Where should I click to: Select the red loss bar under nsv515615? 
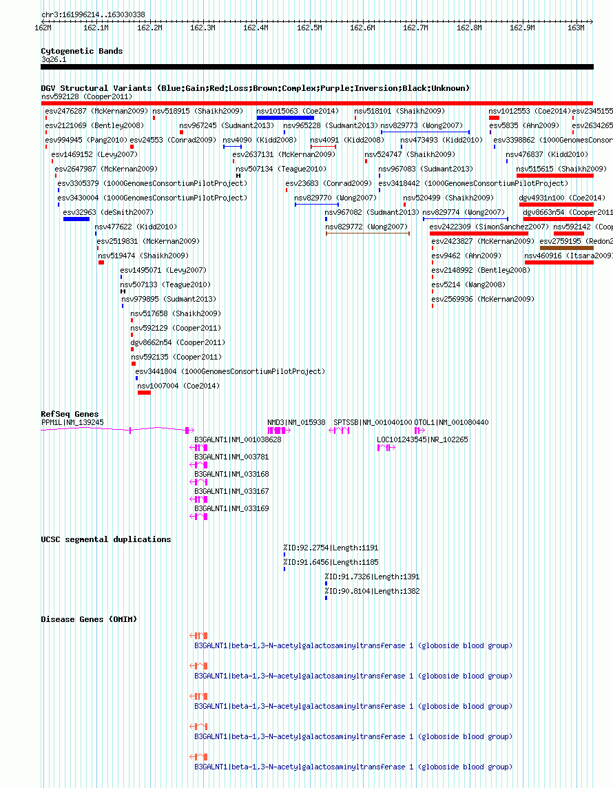(554, 176)
